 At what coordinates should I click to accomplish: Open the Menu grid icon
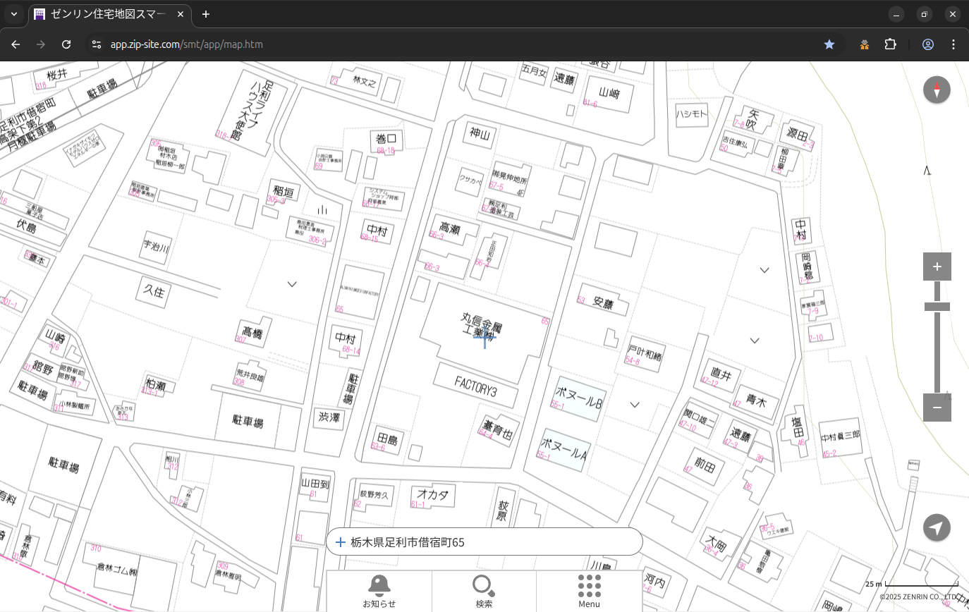[589, 591]
